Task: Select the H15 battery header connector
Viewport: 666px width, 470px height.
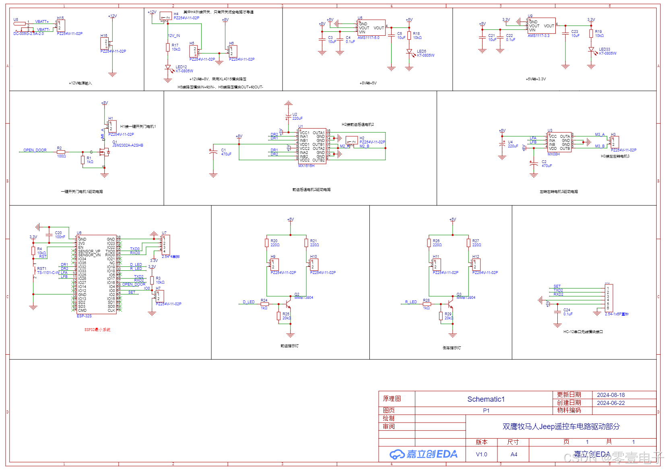Action: pos(61,25)
